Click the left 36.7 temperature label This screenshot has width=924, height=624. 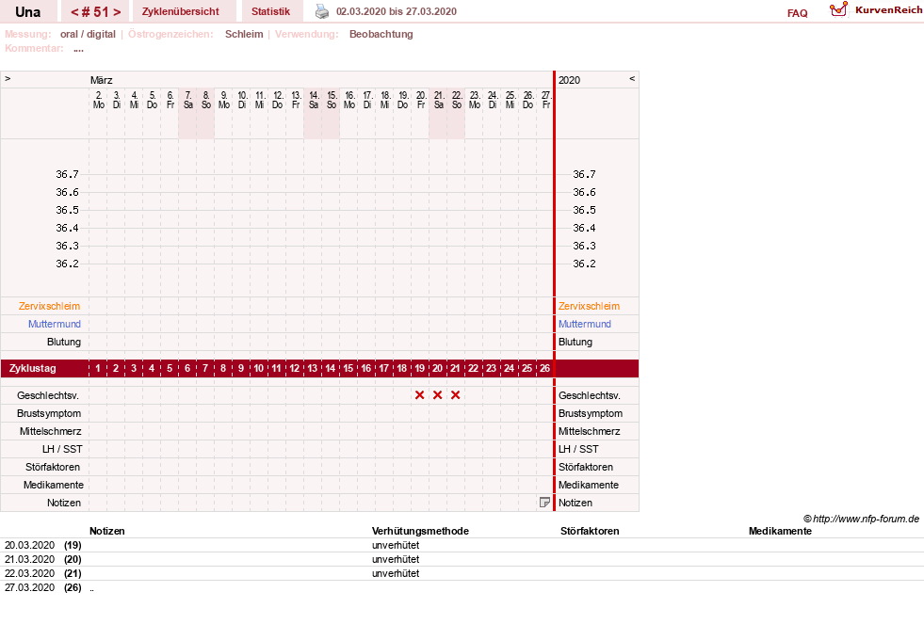point(67,174)
